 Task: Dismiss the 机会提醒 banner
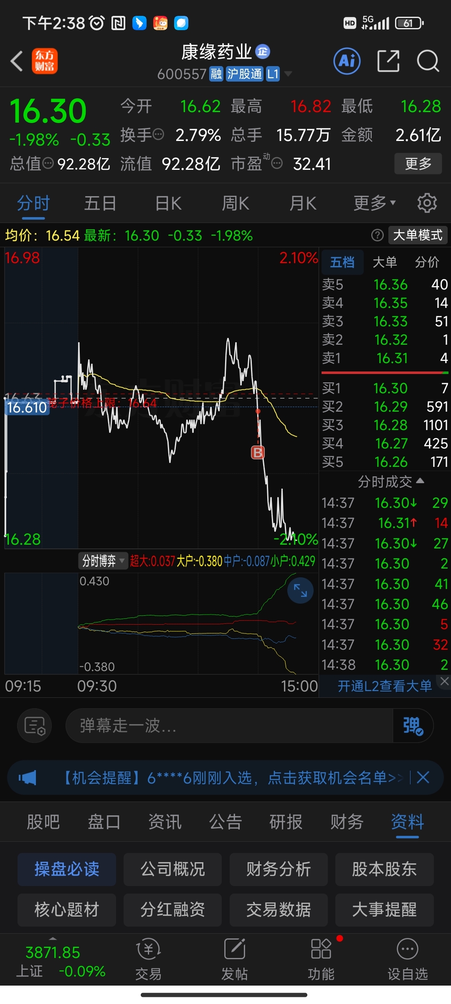click(x=423, y=778)
